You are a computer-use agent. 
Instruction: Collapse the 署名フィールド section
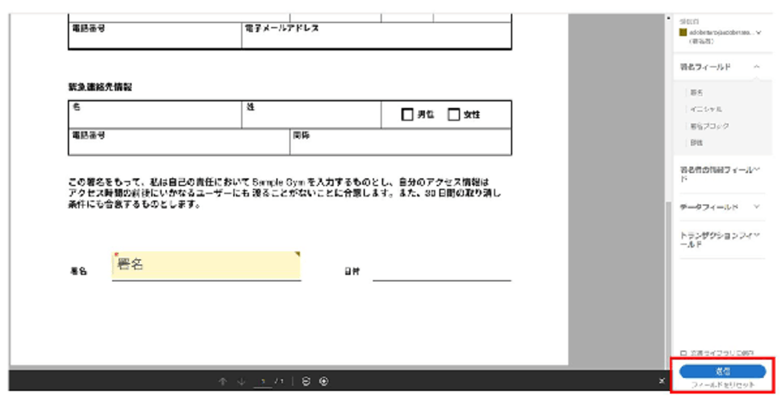pyautogui.click(x=757, y=66)
